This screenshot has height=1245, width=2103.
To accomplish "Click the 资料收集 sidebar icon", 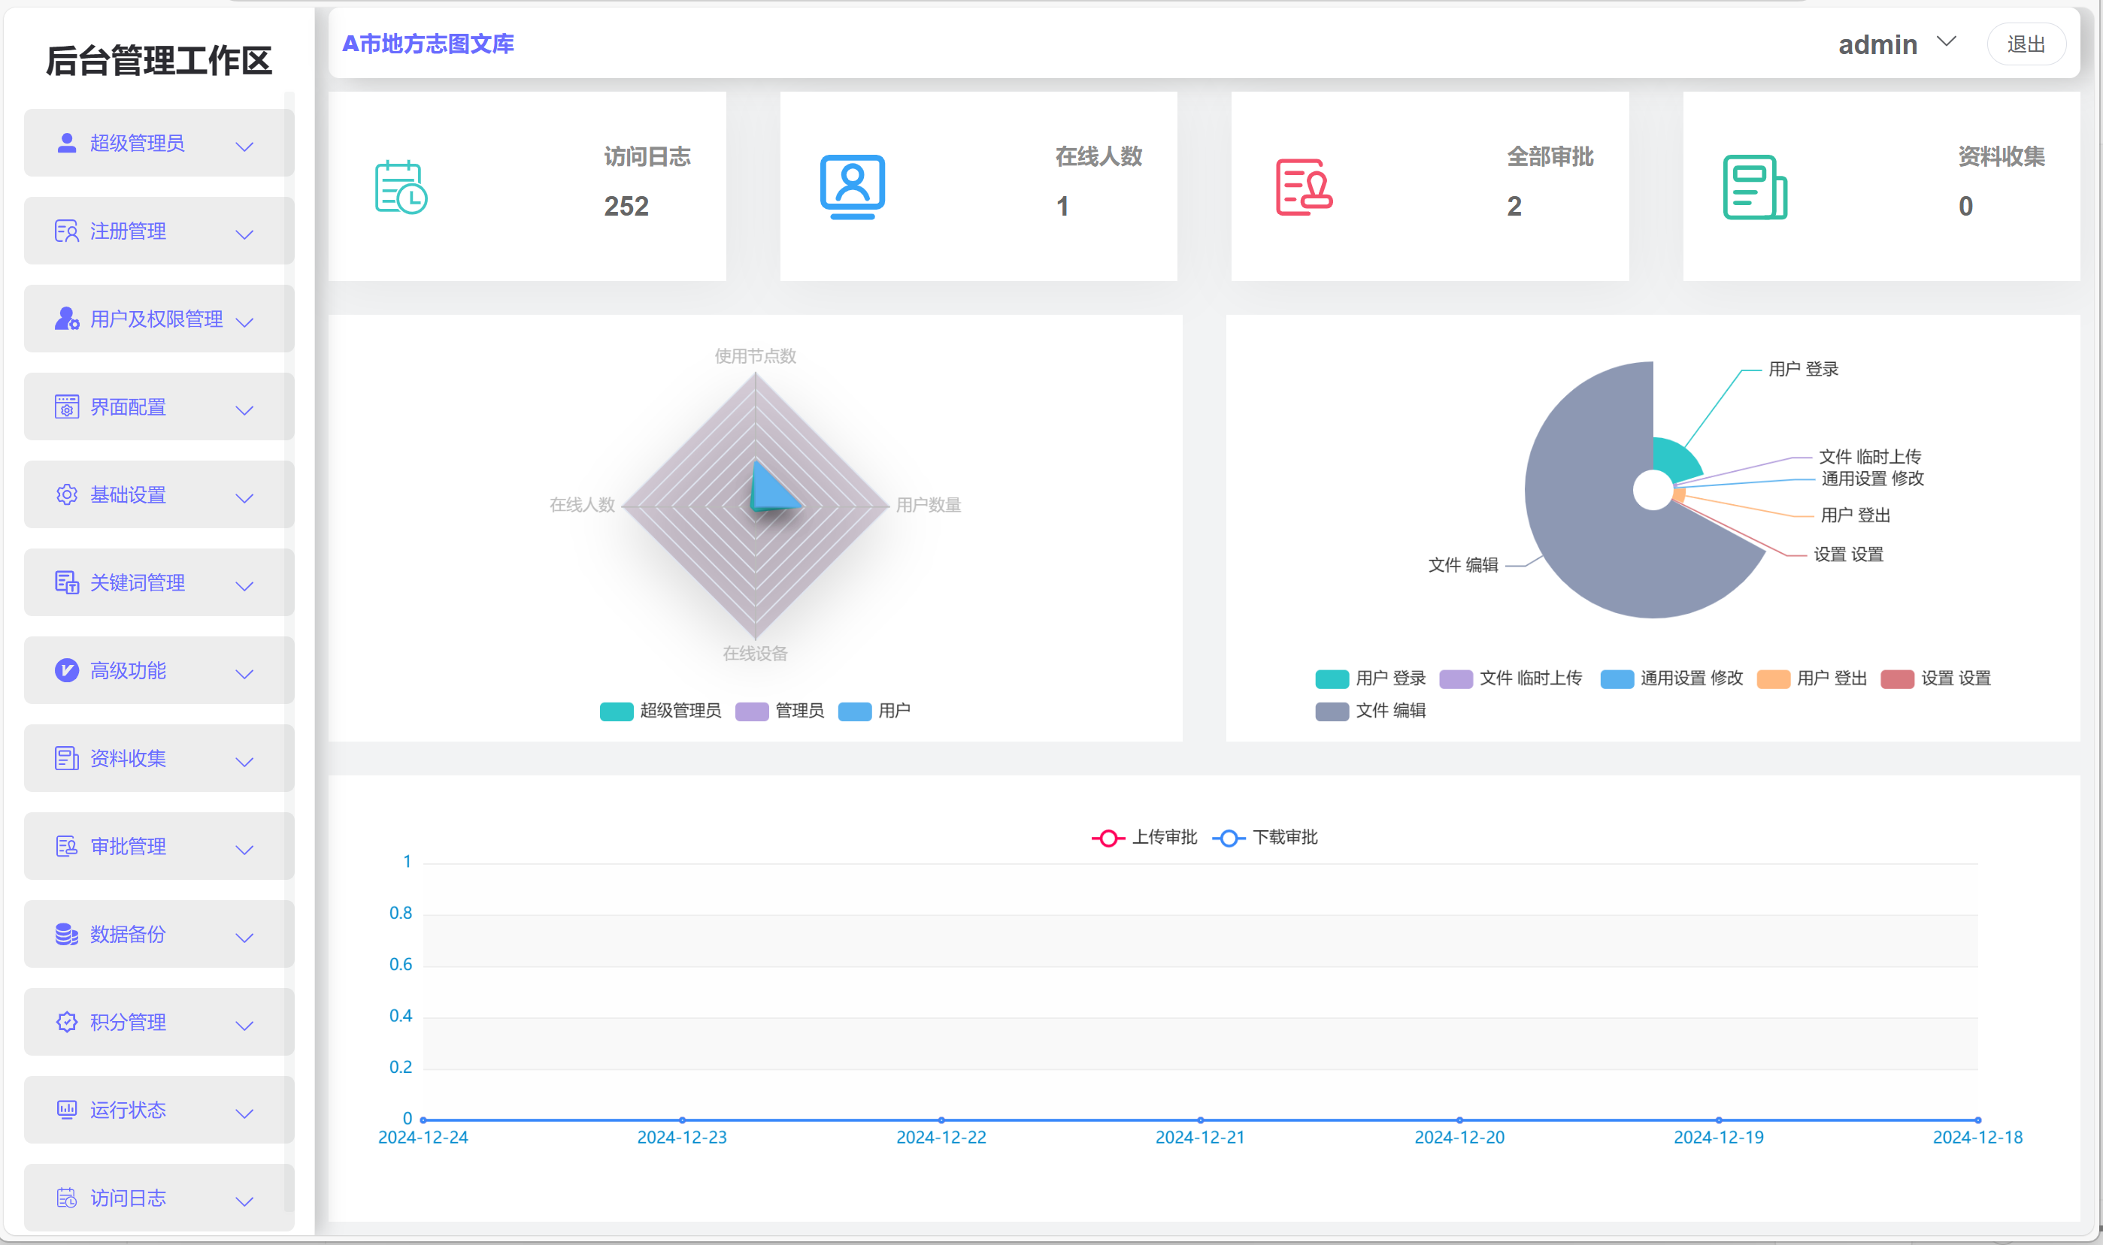I will coord(66,760).
